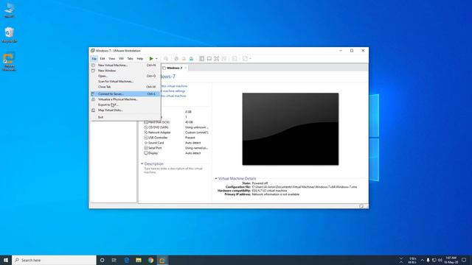Click the Sound Card device row
The image size is (472, 265).
[x=176, y=143]
